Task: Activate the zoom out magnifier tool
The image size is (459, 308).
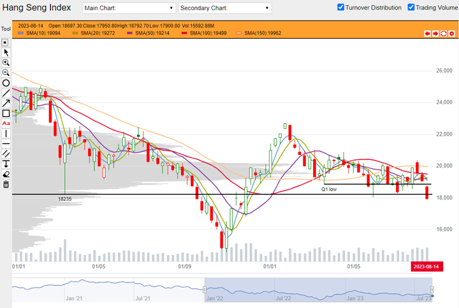Action: point(6,73)
